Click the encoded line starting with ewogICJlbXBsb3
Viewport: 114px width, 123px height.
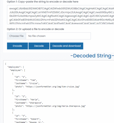[x=62, y=9]
